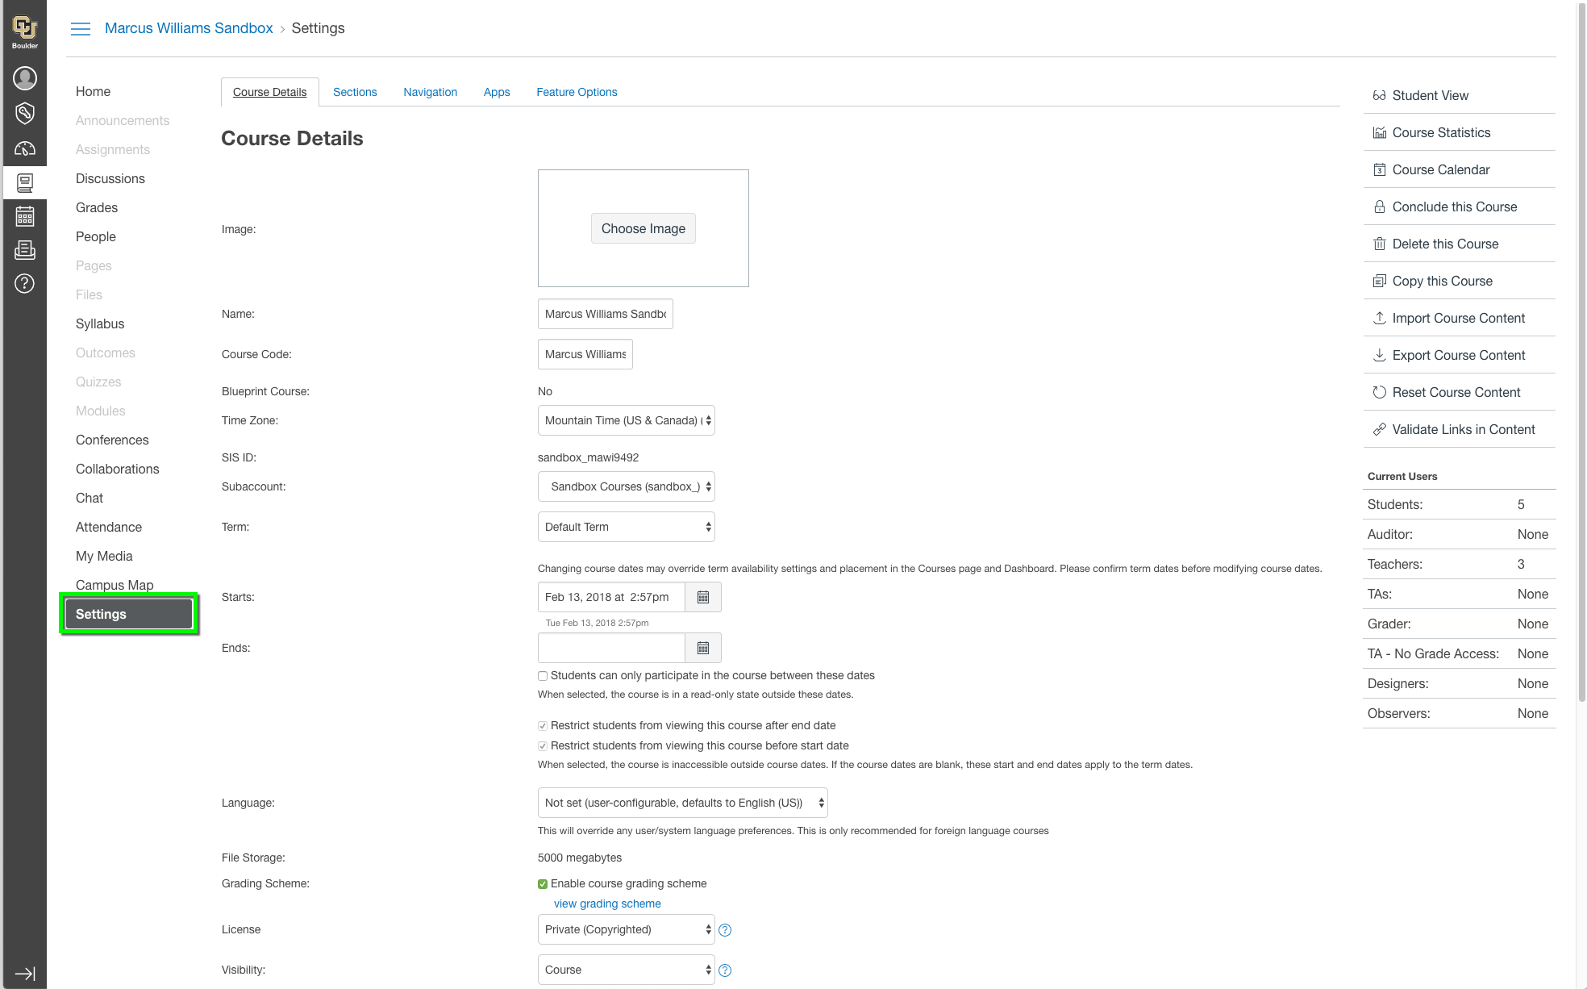Open the Inbox icon in the left sidebar
Screen dimensions: 1587x989
coord(24,250)
